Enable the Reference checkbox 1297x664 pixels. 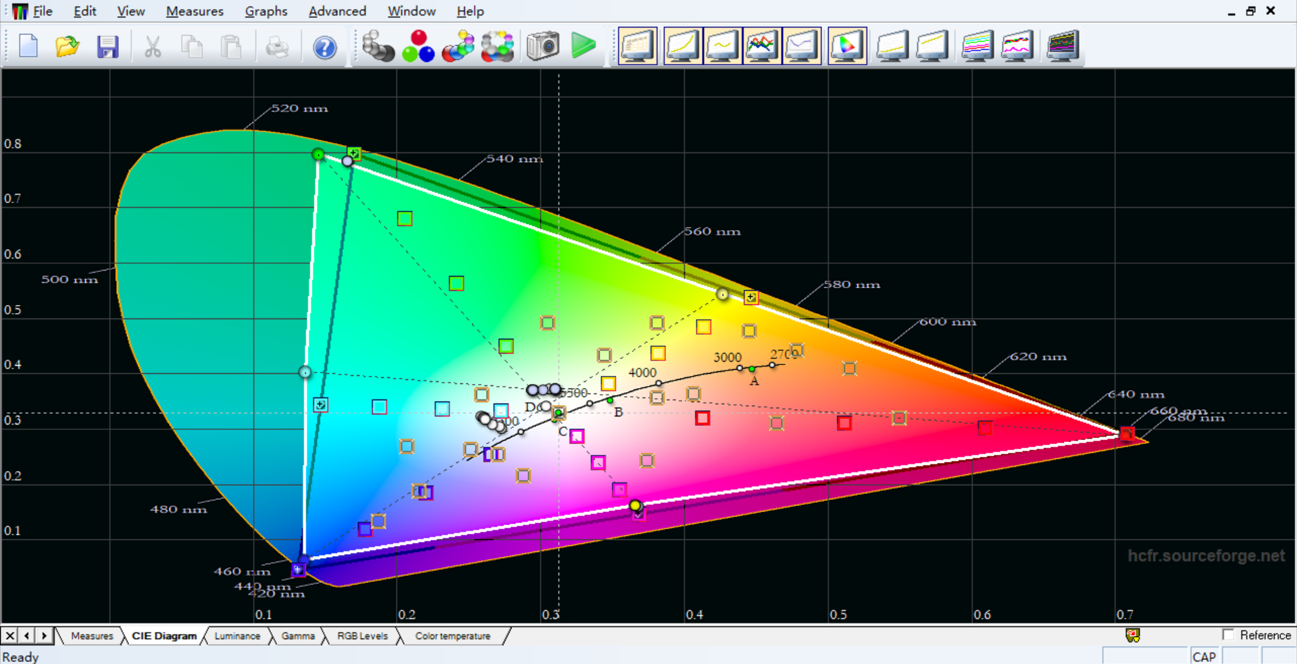click(x=1228, y=635)
